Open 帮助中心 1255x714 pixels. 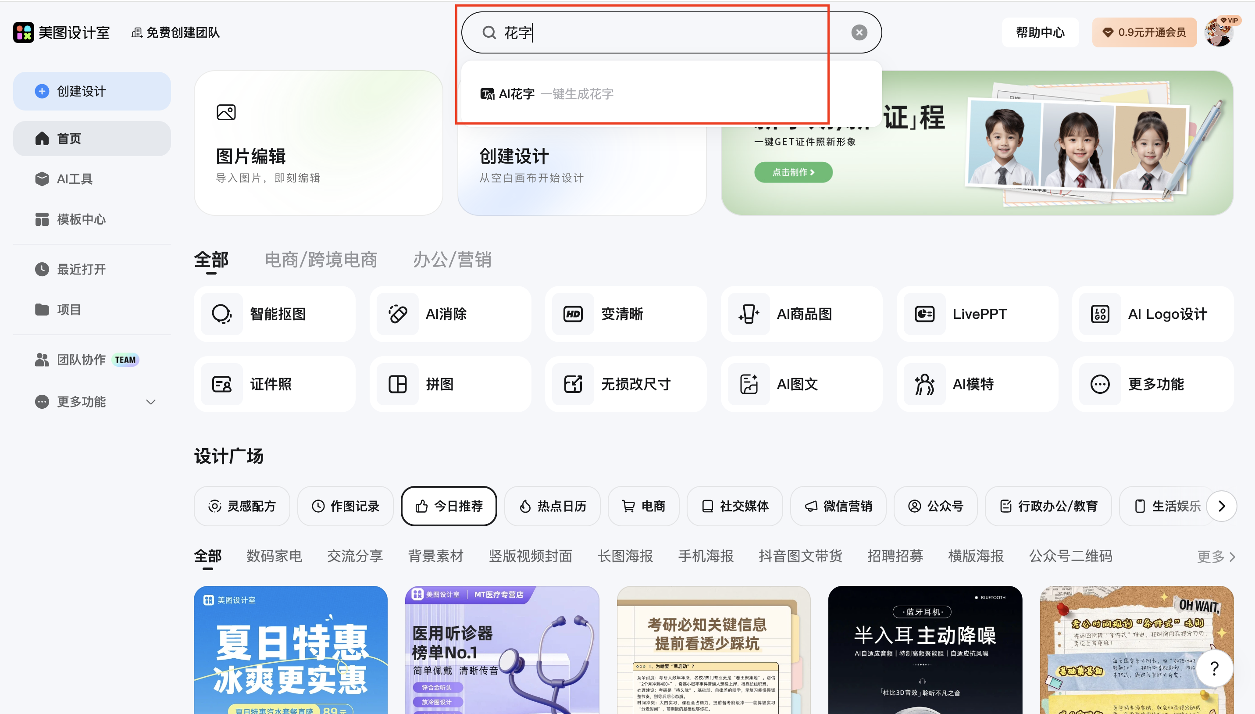point(1040,32)
